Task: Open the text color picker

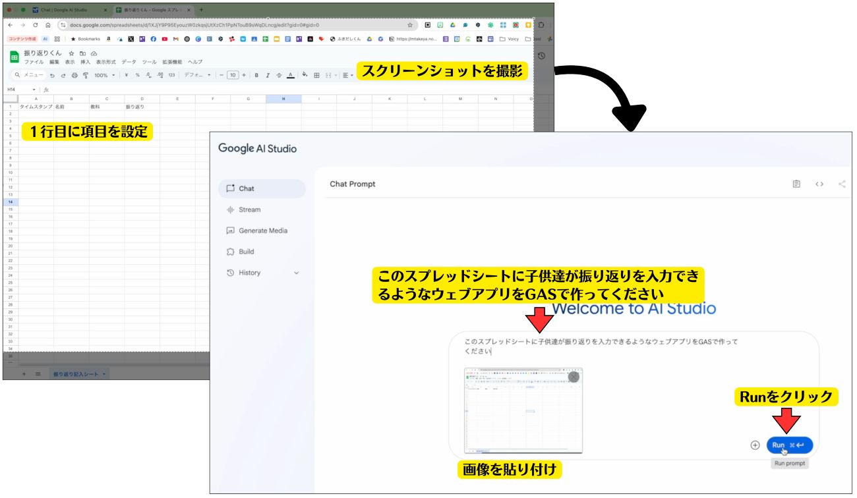Action: (290, 75)
